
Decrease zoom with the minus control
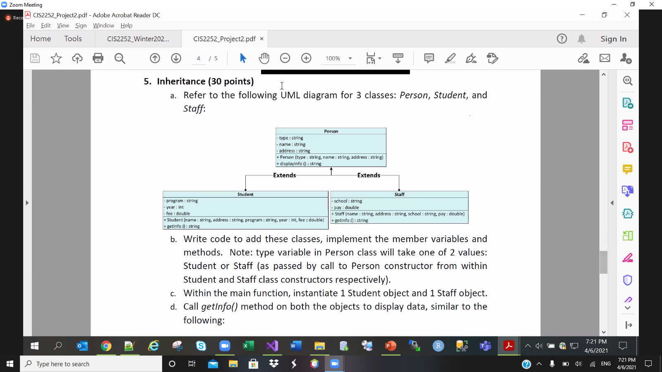point(285,58)
